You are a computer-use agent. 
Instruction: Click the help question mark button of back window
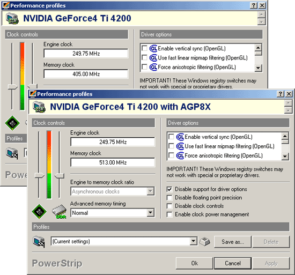[x=254, y=5]
